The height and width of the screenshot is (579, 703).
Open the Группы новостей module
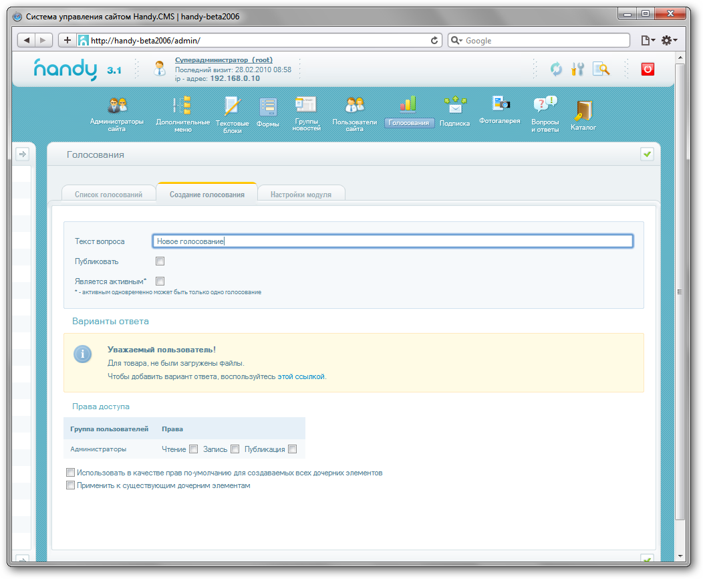(x=306, y=106)
